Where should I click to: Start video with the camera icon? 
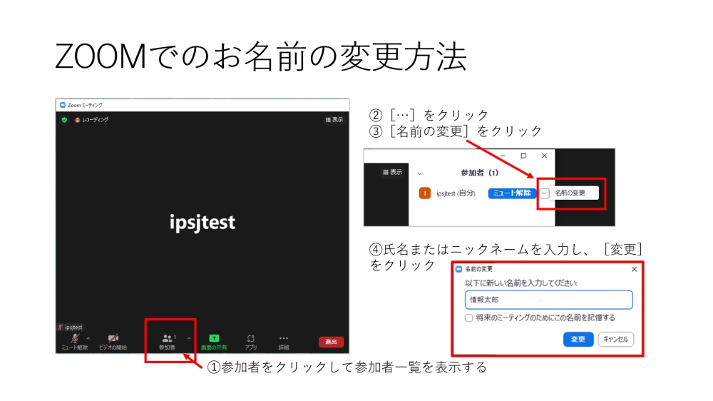pyautogui.click(x=113, y=339)
